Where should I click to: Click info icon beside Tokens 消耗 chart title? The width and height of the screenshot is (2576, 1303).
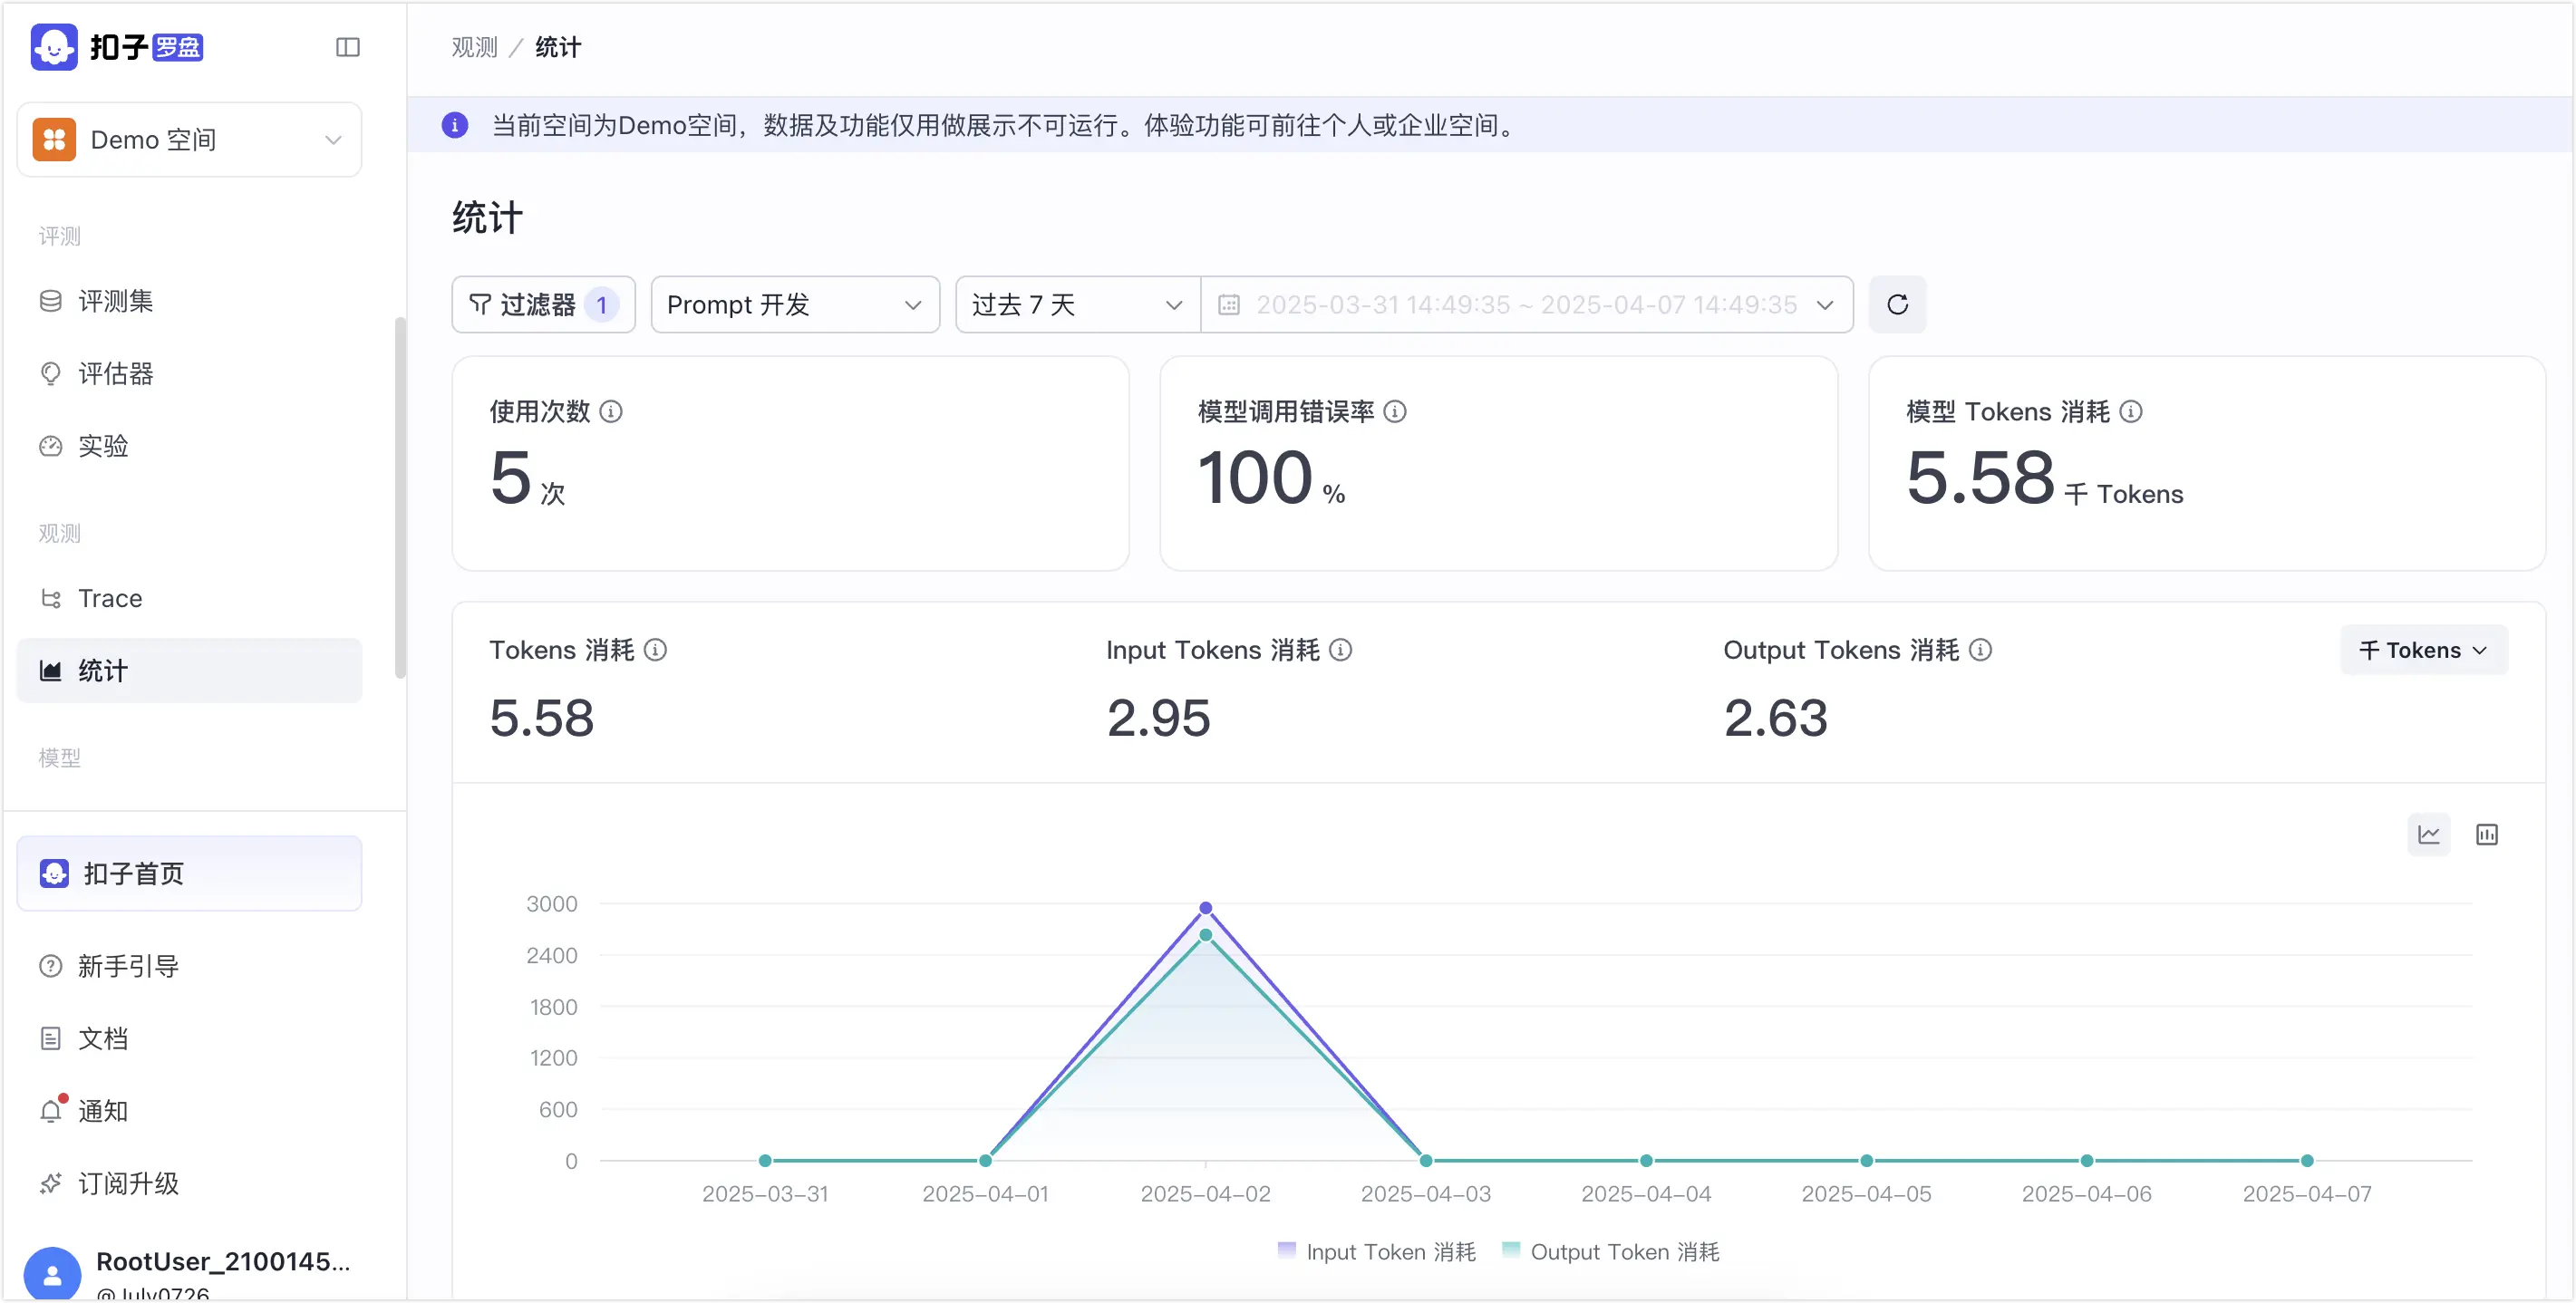pyautogui.click(x=655, y=650)
